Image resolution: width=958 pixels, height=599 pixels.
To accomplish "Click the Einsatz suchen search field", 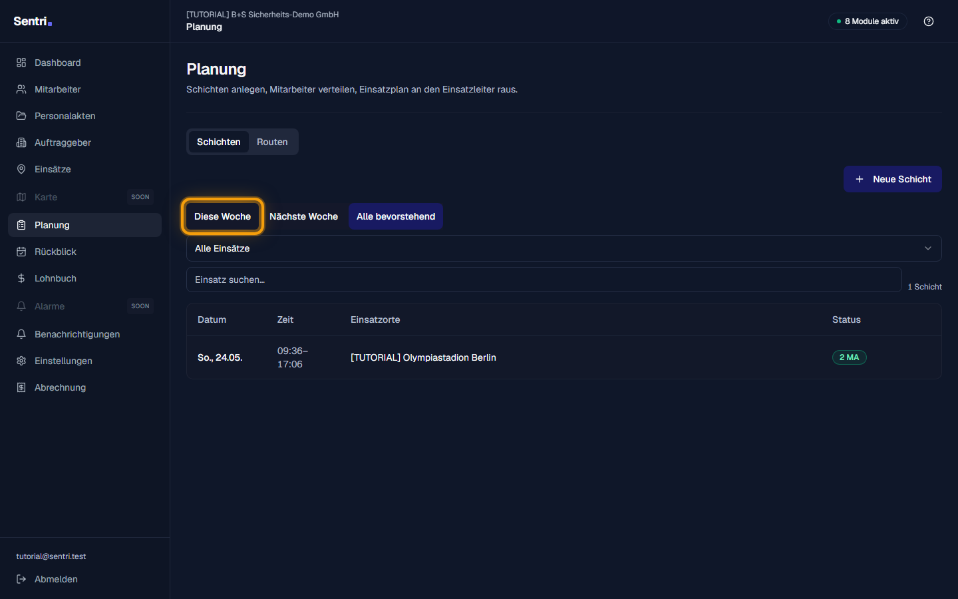I will [x=544, y=280].
